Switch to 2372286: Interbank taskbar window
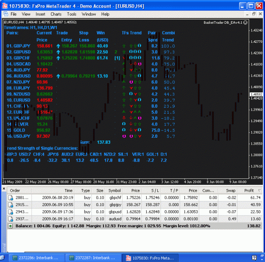 coord(36,258)
